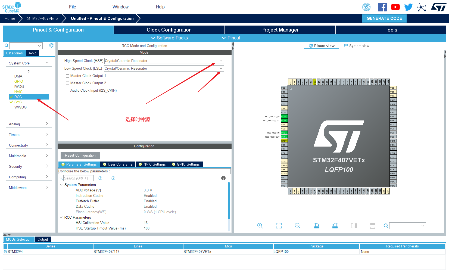Click the pin search magnifier icon
The height and width of the screenshot is (273, 449).
[x=386, y=226]
